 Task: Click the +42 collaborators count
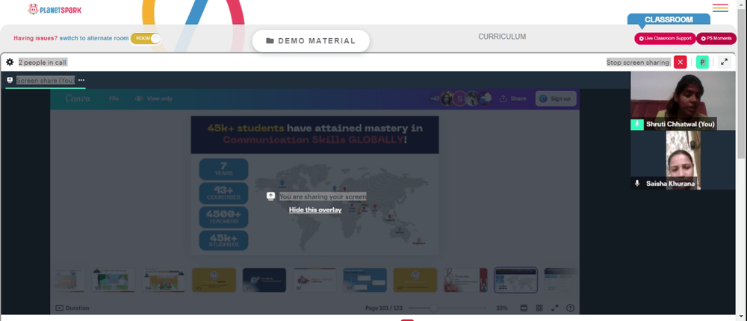point(435,99)
